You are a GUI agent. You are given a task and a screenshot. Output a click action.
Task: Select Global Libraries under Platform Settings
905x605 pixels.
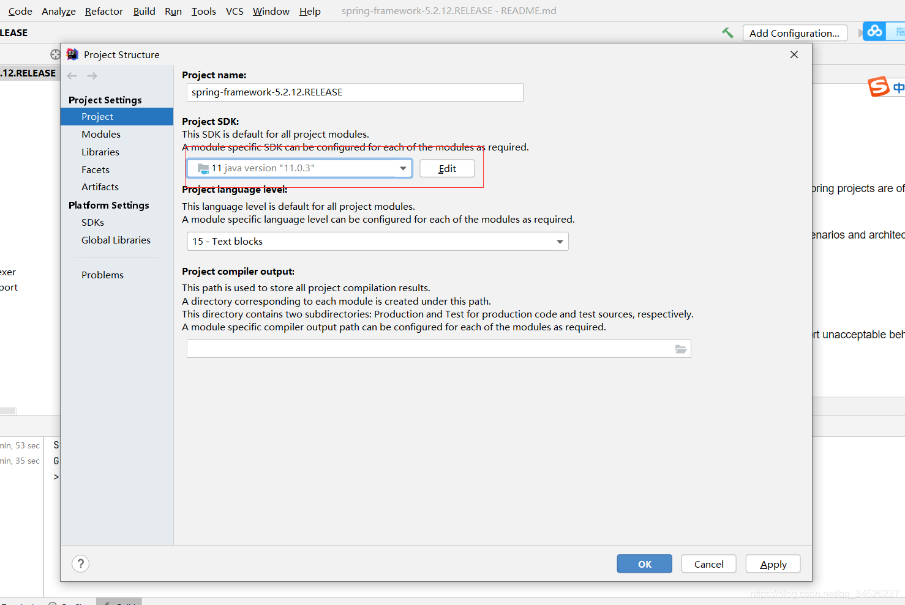[x=117, y=240]
